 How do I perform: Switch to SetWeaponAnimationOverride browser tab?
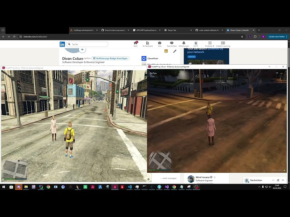pos(83,30)
